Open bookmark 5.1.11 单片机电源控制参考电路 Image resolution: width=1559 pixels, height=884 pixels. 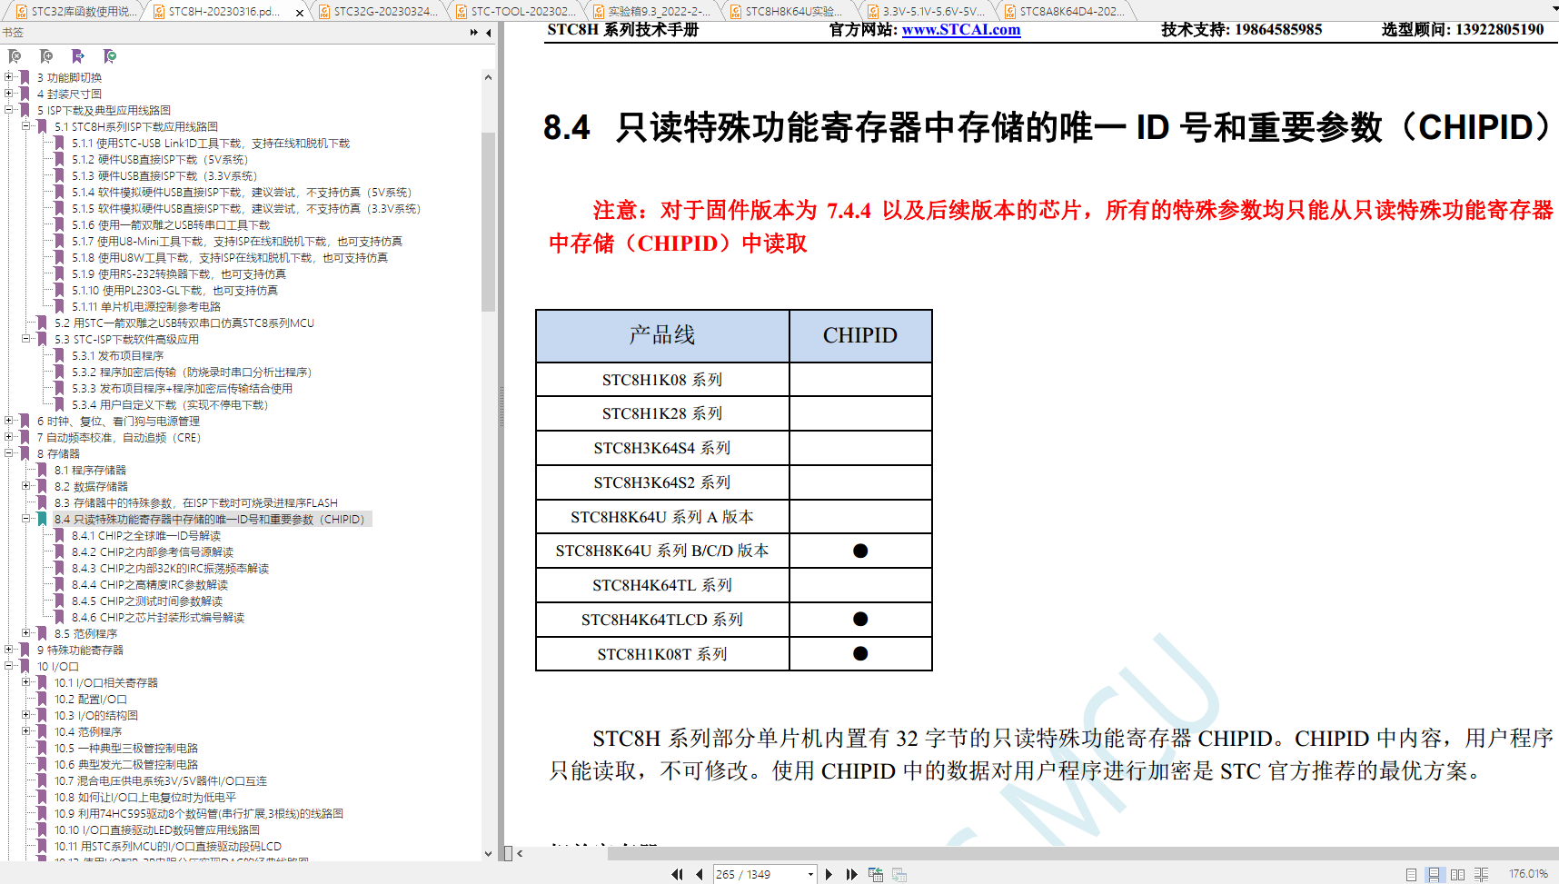tap(146, 307)
